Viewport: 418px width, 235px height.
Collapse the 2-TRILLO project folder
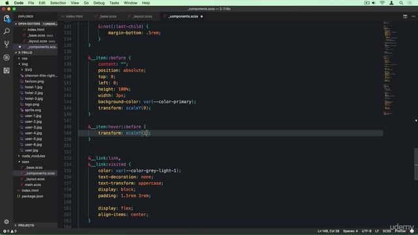36,52
